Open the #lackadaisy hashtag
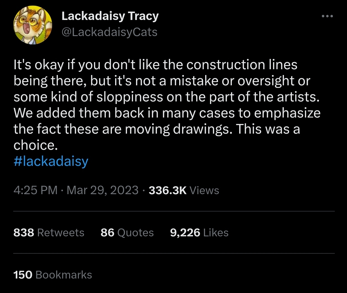The image size is (347, 293). pyautogui.click(x=51, y=161)
